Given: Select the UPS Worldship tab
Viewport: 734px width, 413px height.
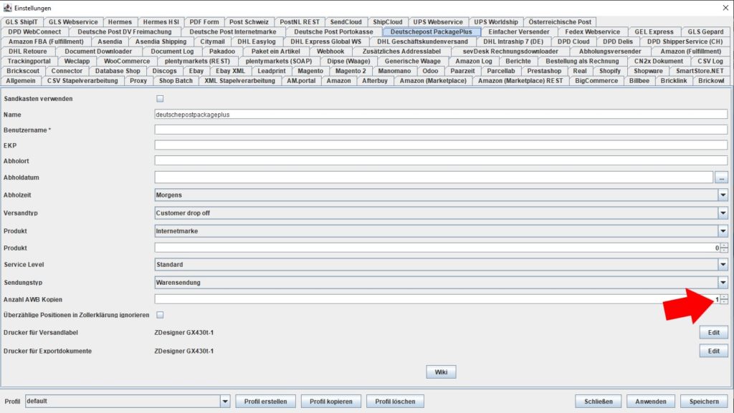Looking at the screenshot, I should pos(496,22).
